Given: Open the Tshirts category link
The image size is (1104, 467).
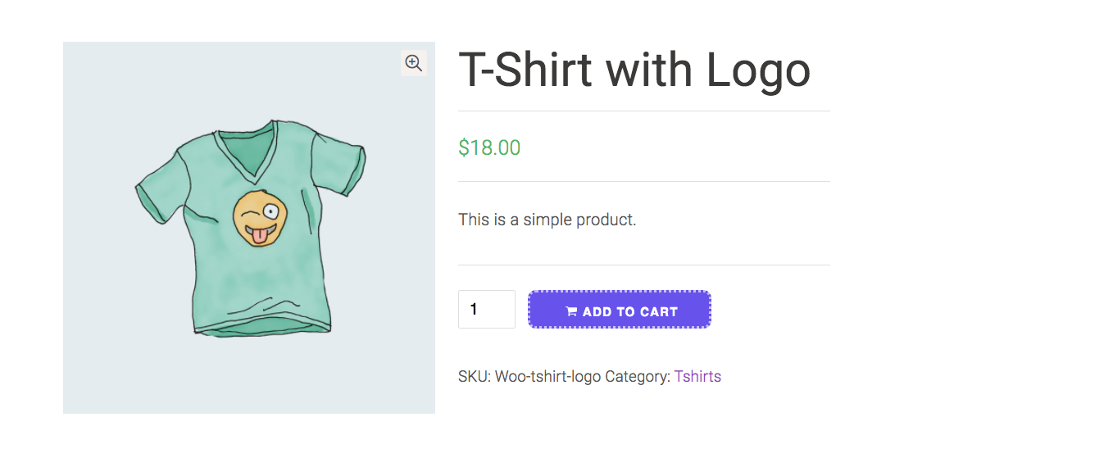Looking at the screenshot, I should 697,377.
